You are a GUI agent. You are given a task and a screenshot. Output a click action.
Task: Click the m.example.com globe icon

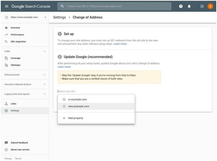[64, 99]
